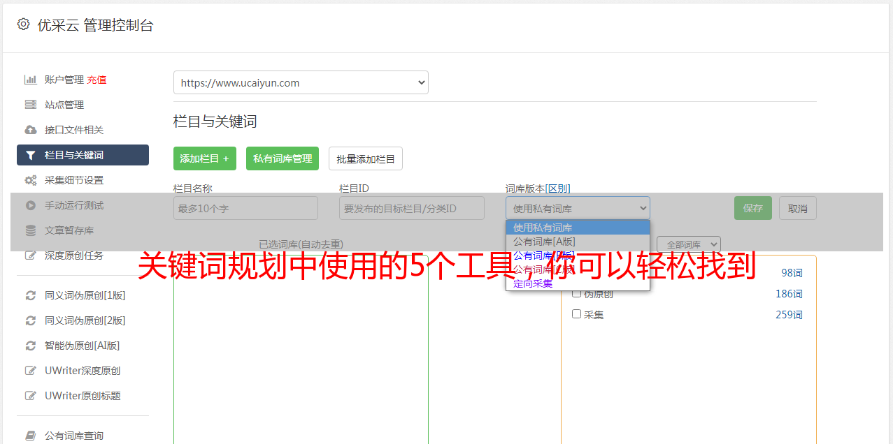
Task: Open the https://www.ucaiyun.com site dropdown
Action: pyautogui.click(x=301, y=82)
